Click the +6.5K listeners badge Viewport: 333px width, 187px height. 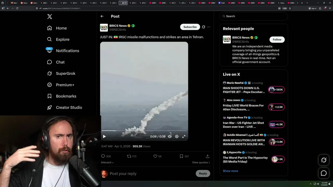pyautogui.click(x=277, y=124)
